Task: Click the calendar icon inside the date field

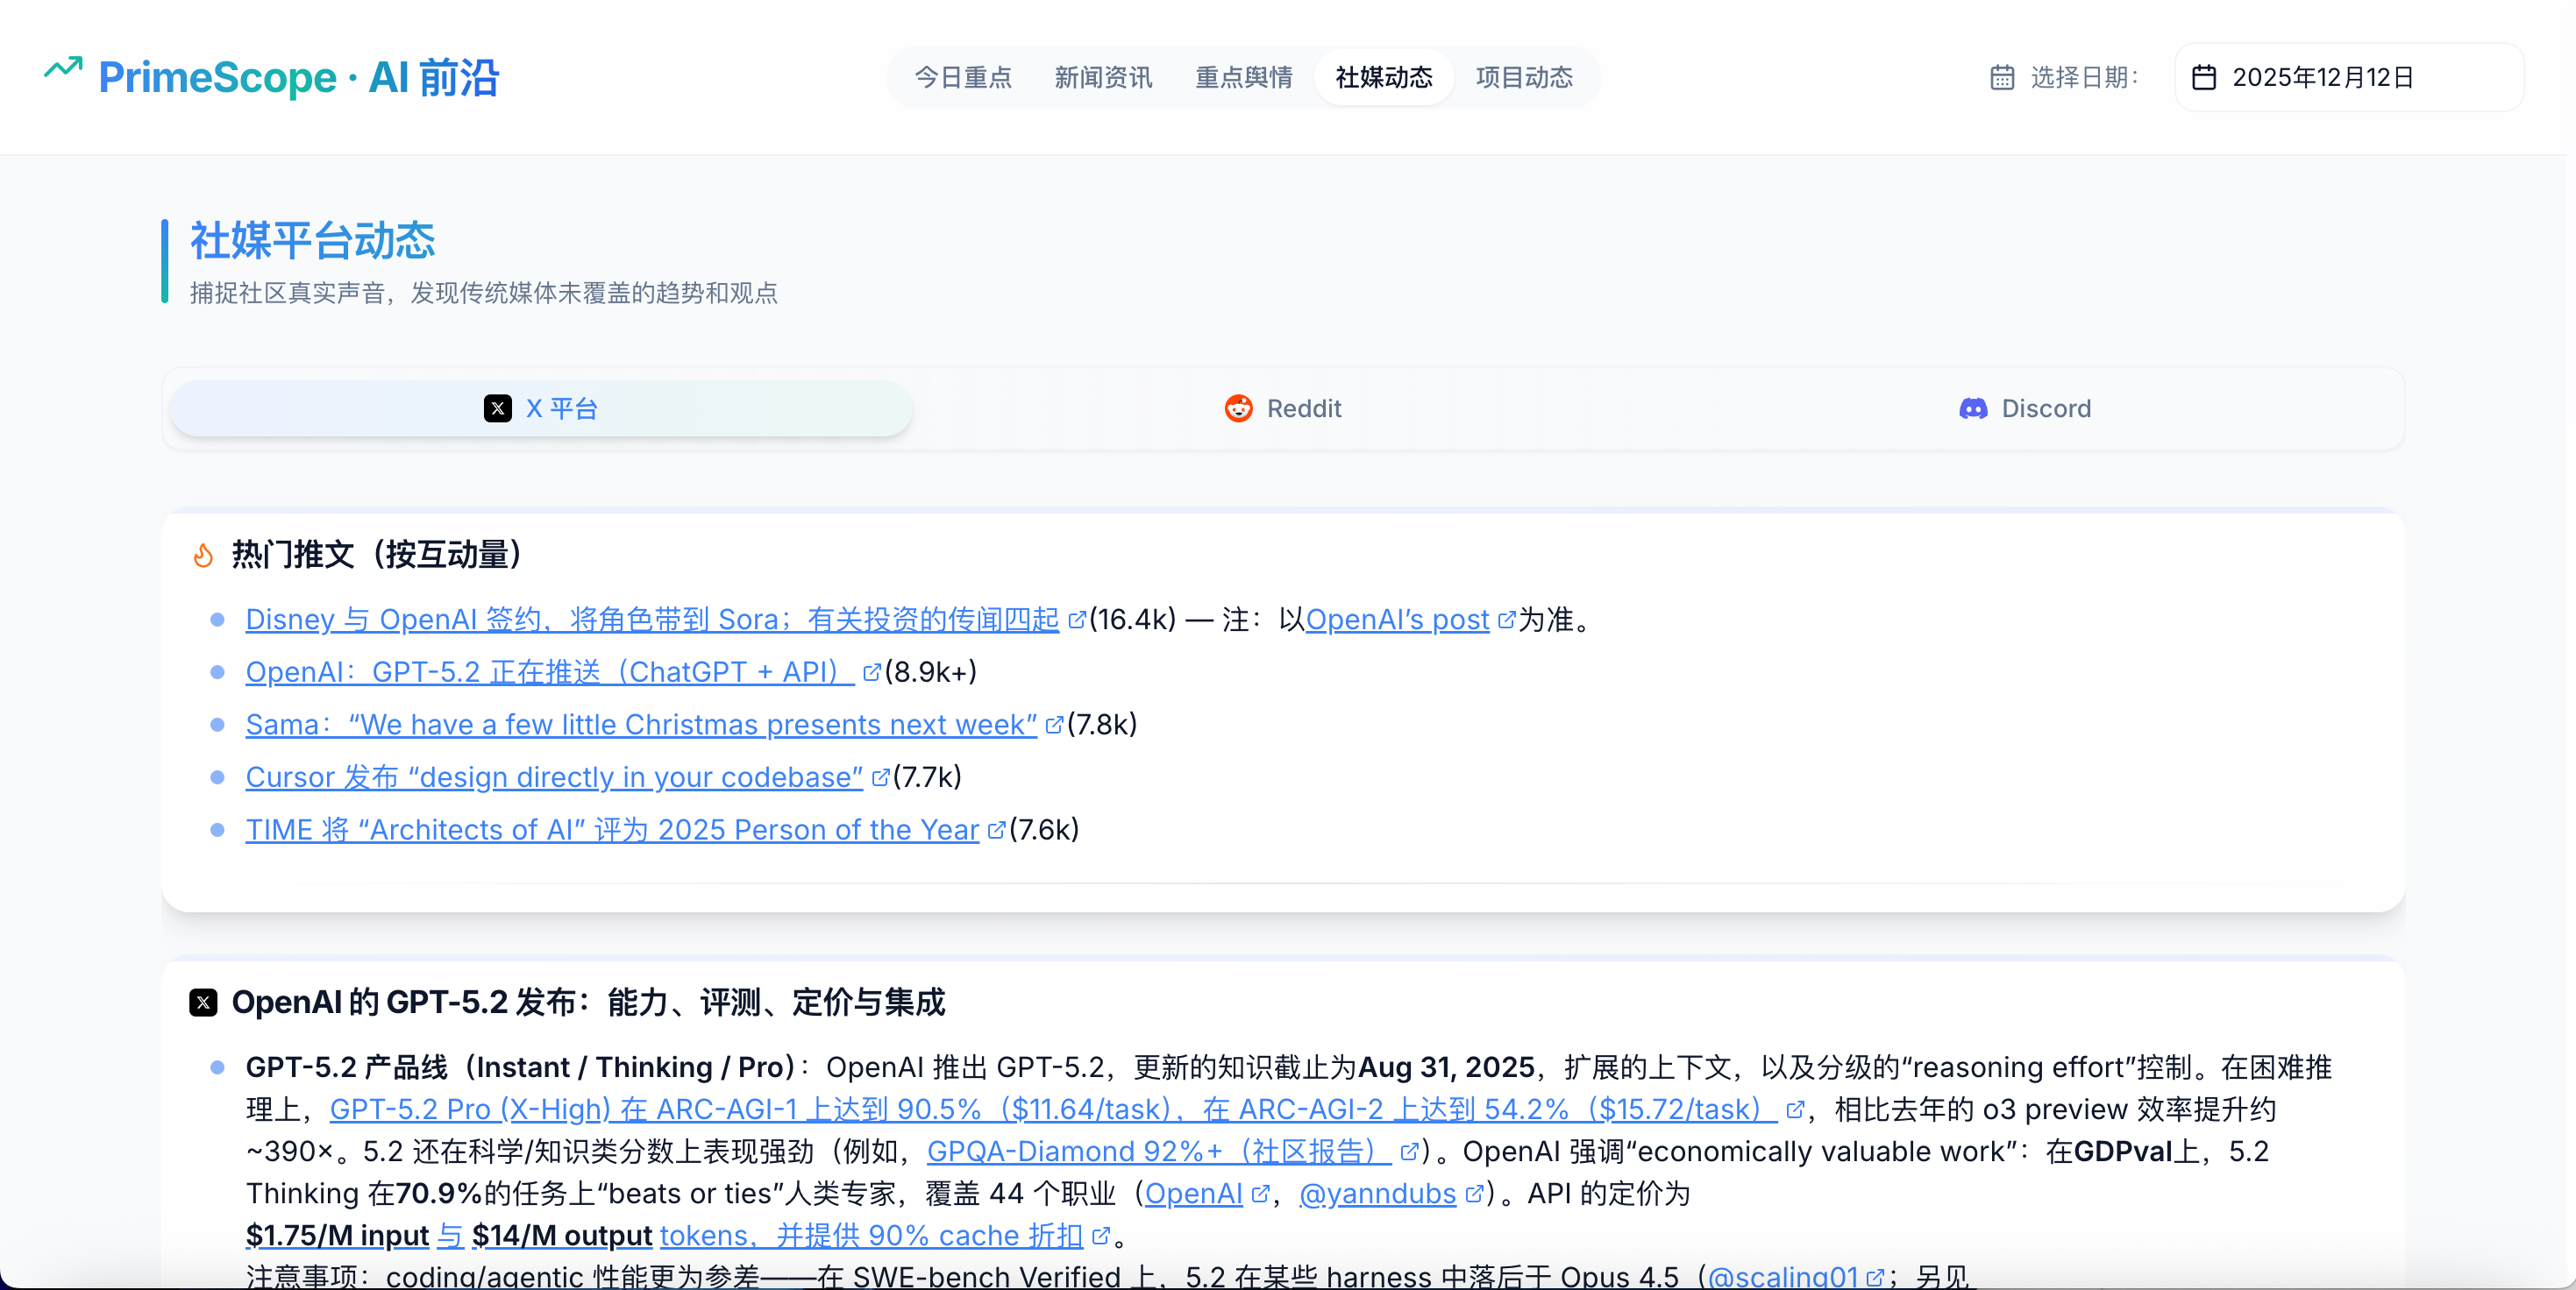Action: 2204,78
